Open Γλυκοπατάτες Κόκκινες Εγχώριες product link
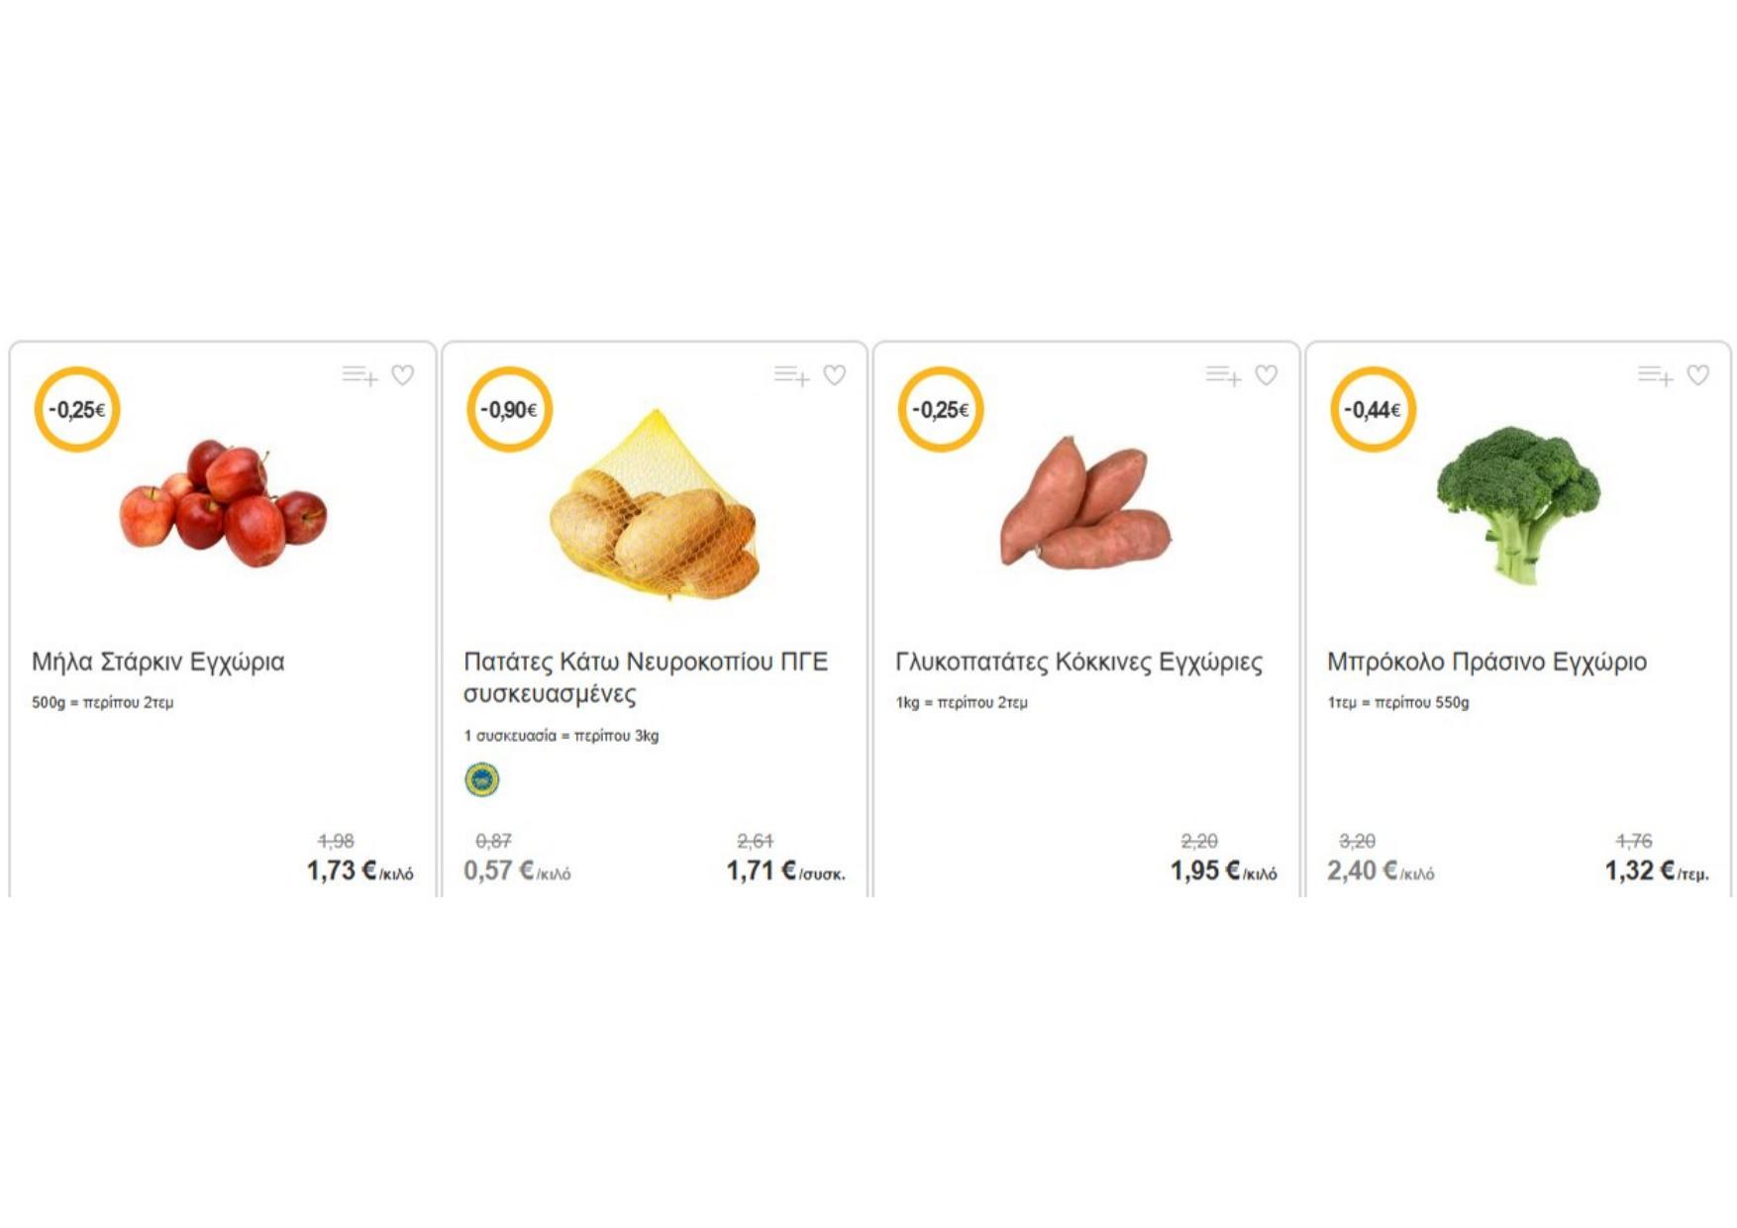 (x=1078, y=662)
